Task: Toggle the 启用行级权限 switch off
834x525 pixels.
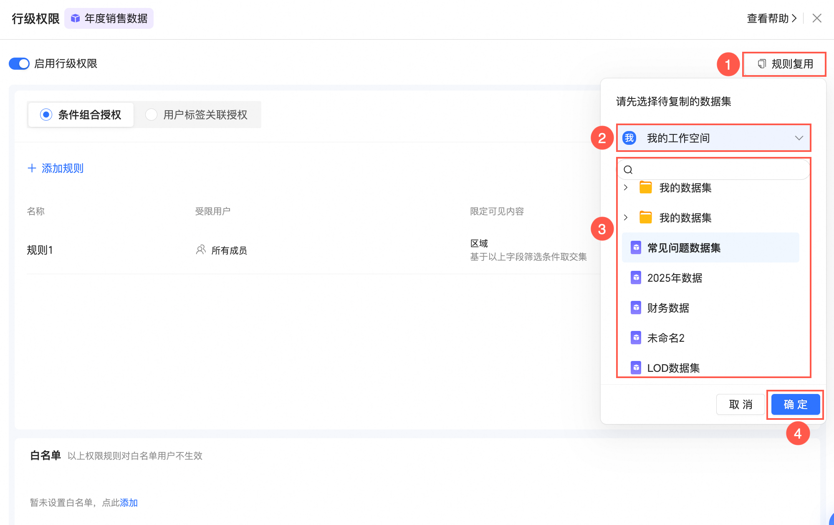Action: click(19, 63)
